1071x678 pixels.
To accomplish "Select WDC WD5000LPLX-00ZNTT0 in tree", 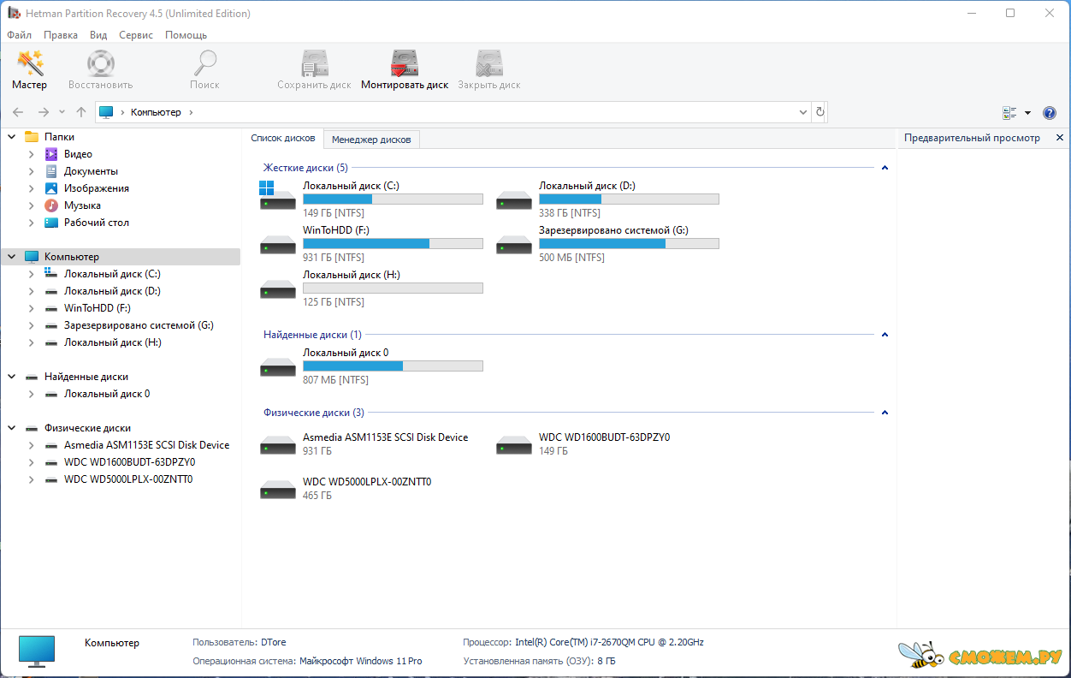I will (x=128, y=479).
